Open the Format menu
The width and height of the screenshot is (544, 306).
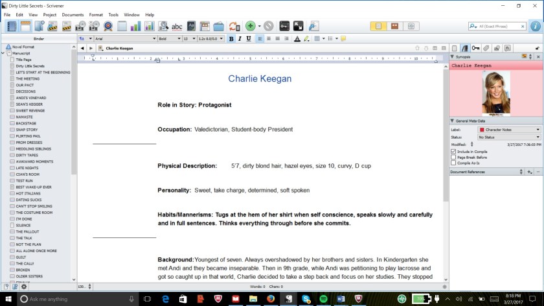point(96,14)
